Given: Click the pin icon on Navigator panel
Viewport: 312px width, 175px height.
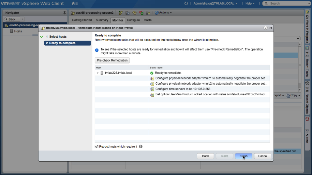Looking at the screenshot, I should (64, 13).
